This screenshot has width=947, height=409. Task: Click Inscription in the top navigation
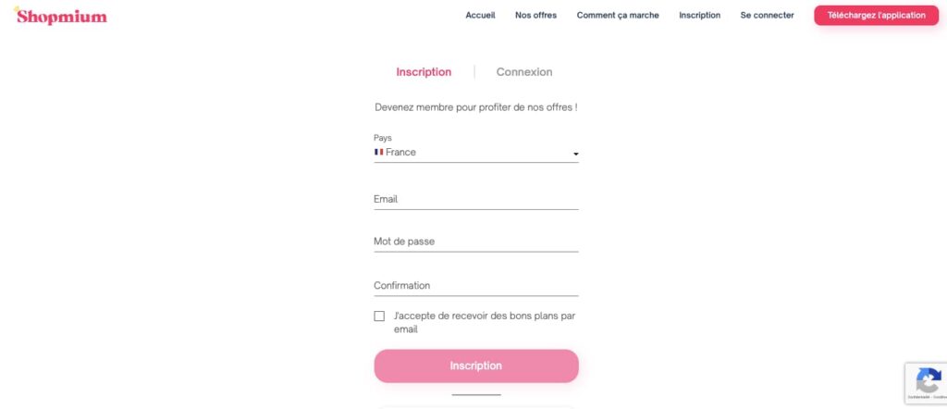699,16
